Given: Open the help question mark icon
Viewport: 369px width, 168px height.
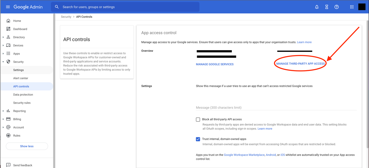Looking at the screenshot, I should pos(336,7).
